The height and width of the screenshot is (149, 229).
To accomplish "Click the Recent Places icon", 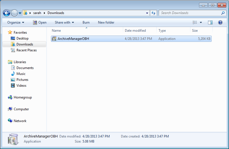I will click(13, 50).
